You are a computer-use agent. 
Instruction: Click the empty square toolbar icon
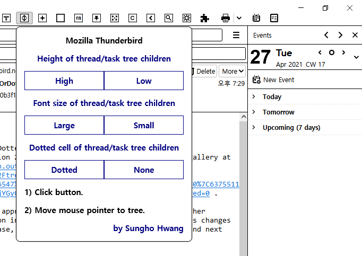click(61, 18)
